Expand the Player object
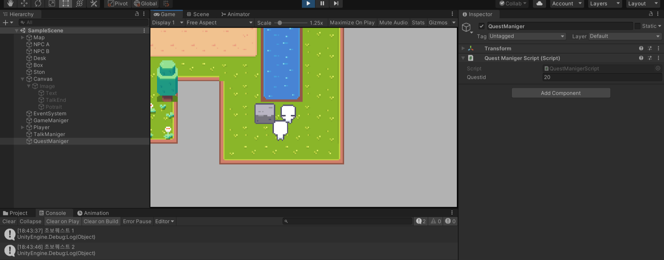This screenshot has height=260, width=664. (x=23, y=127)
